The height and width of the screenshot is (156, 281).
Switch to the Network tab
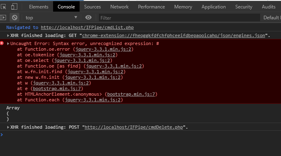point(119,7)
